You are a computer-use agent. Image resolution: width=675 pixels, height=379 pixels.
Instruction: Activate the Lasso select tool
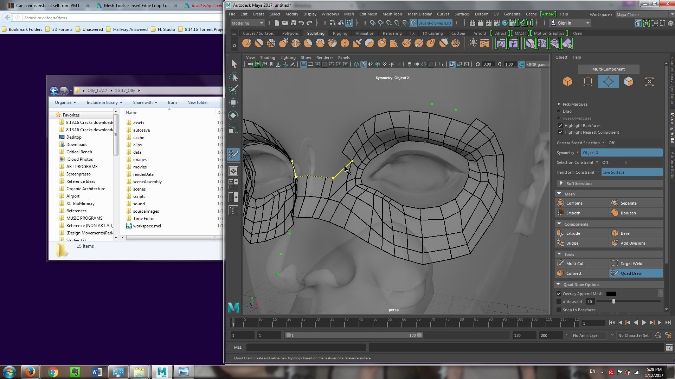(233, 77)
